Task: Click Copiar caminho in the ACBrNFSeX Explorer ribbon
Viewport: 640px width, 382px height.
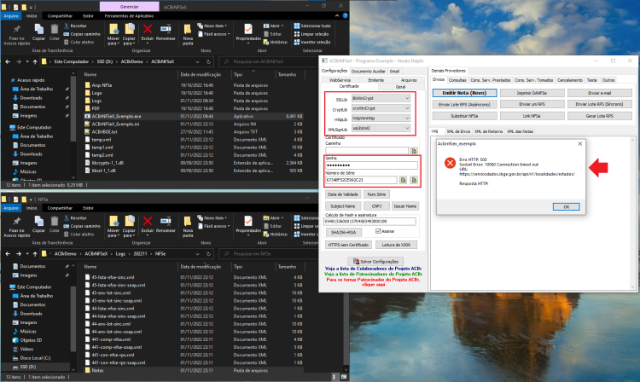Action: (x=82, y=34)
